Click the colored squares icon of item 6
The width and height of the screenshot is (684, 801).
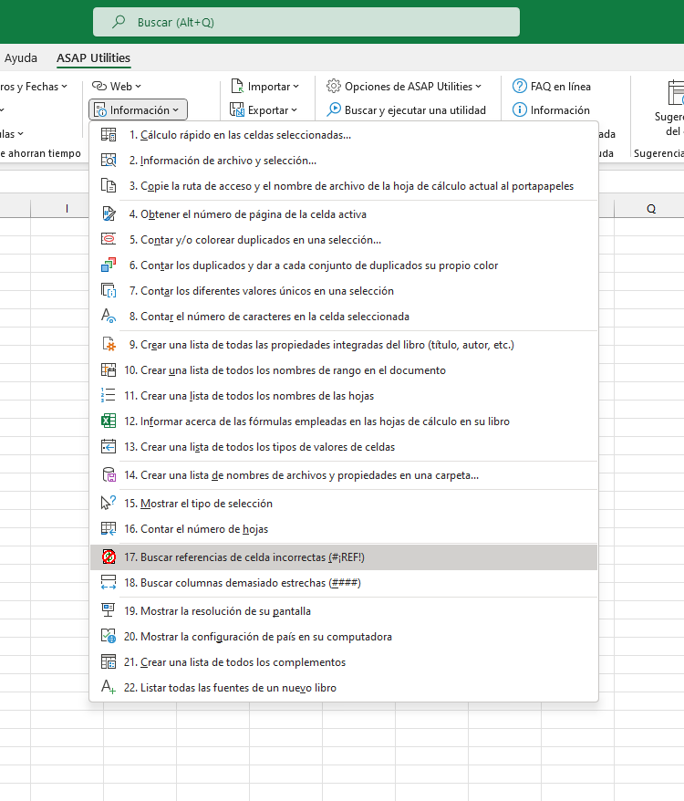pos(109,265)
